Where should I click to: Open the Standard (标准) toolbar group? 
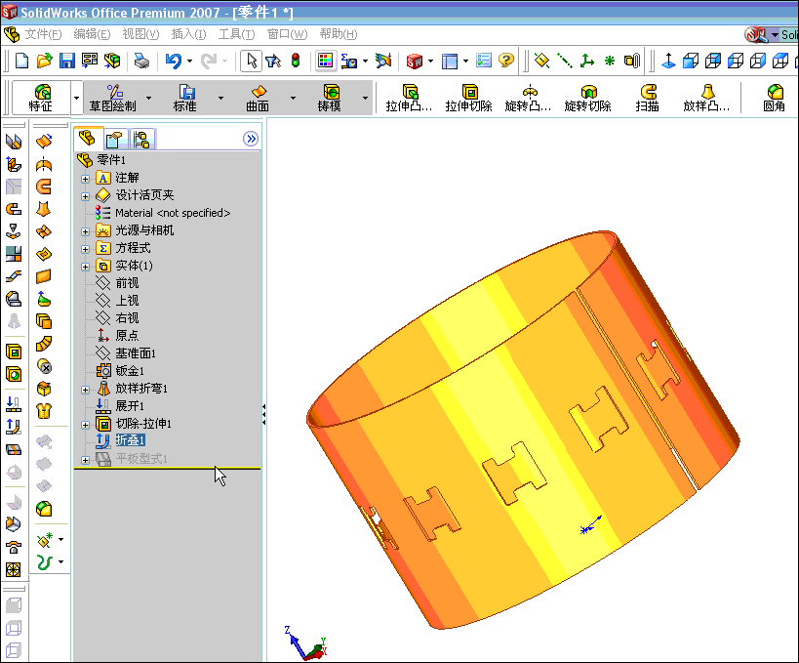coord(185,98)
